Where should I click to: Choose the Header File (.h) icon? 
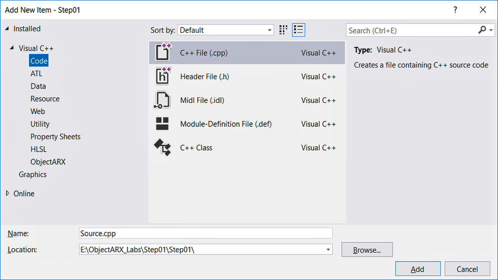tap(163, 76)
